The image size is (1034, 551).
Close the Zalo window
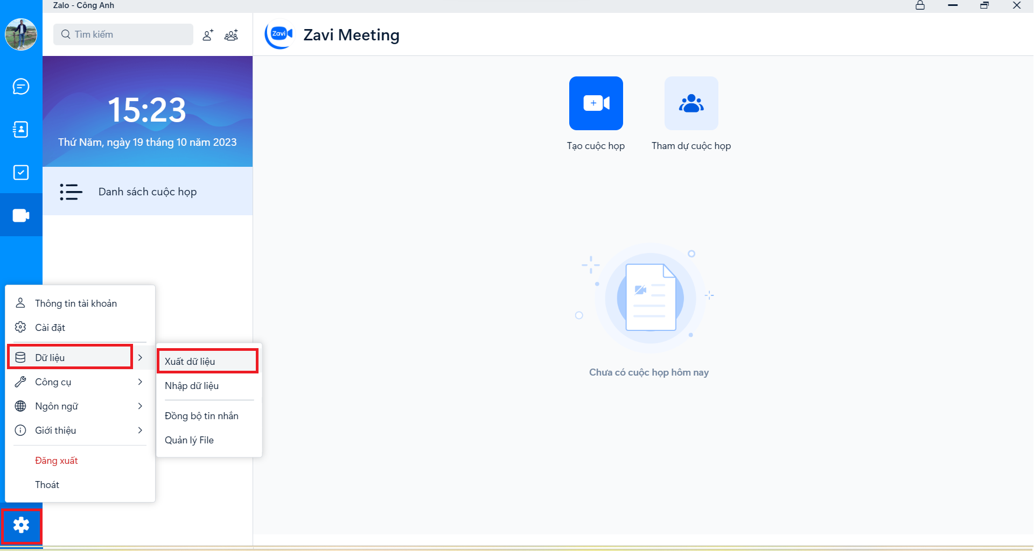coord(1017,5)
